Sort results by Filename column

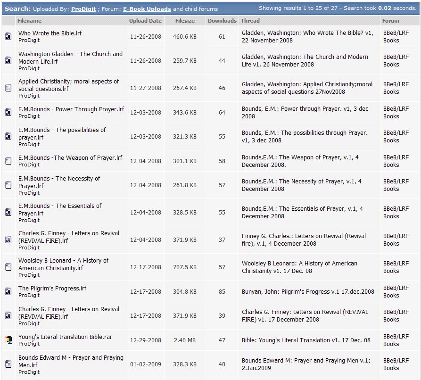point(29,21)
